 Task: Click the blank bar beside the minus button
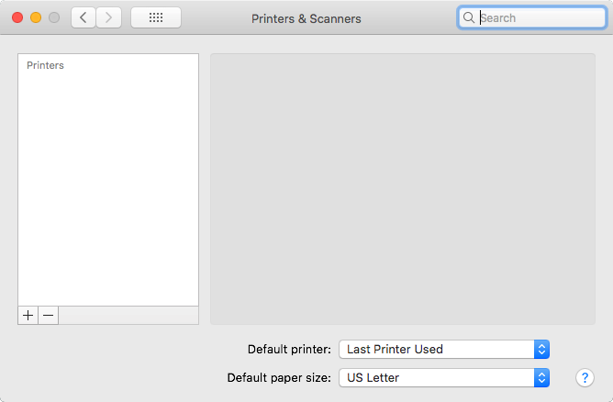[128, 315]
